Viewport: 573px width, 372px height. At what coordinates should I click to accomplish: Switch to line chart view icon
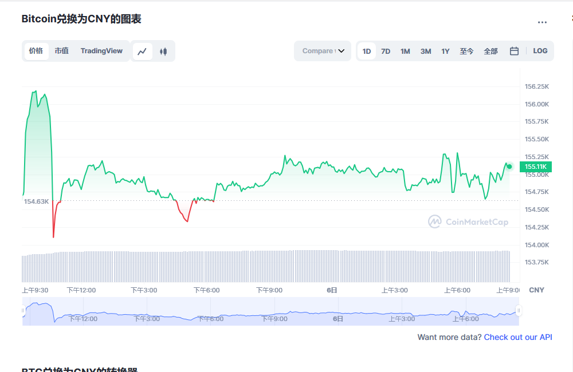[x=143, y=51]
